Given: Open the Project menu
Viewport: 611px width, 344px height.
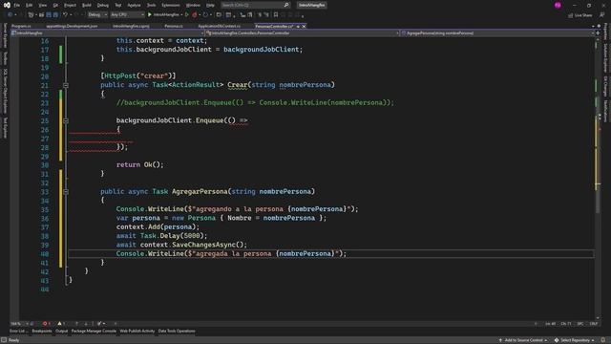Looking at the screenshot, I should tap(70, 5).
